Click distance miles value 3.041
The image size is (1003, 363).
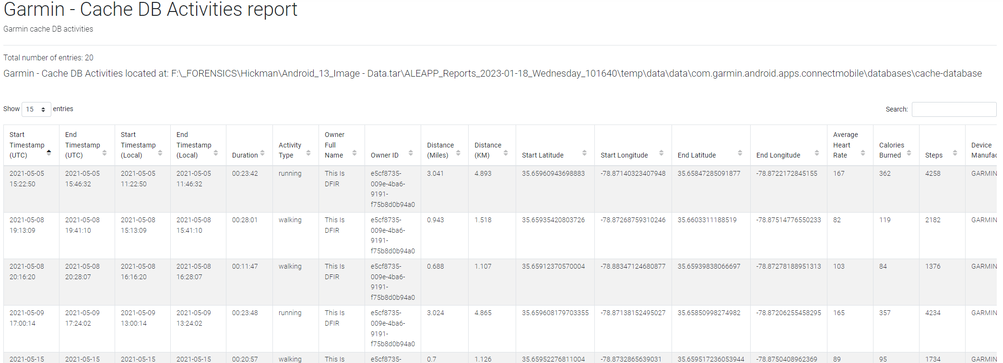tap(435, 173)
